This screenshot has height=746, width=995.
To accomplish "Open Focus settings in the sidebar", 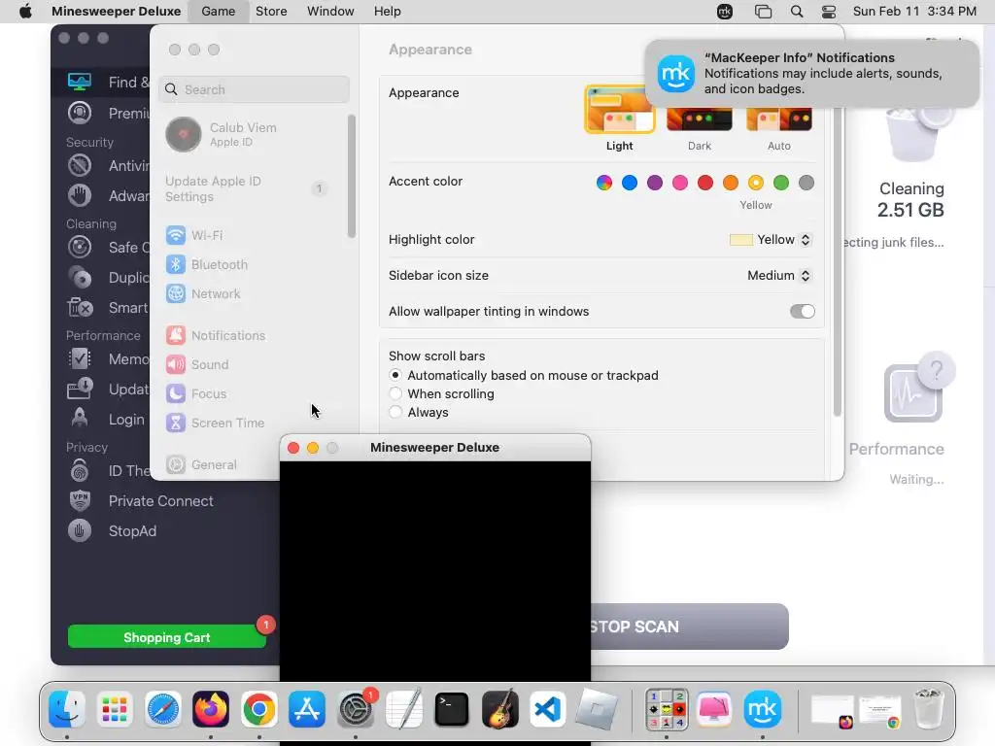I will coord(196,394).
